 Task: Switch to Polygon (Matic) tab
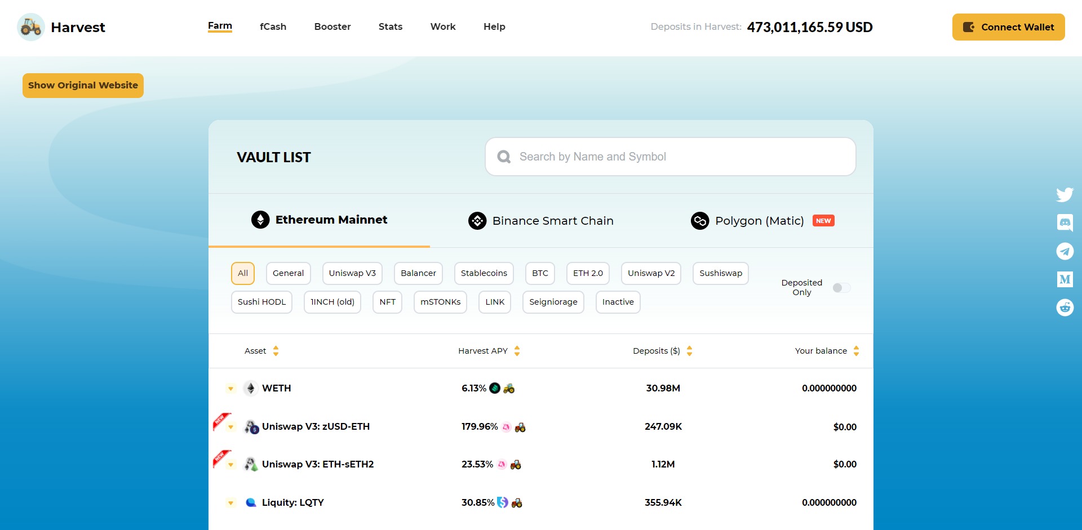point(762,221)
